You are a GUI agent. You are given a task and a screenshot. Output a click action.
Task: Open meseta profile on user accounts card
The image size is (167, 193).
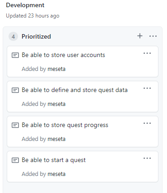tap(56, 69)
